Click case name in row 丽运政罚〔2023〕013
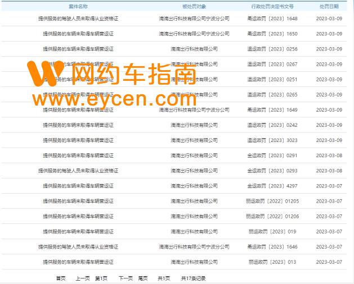Viewport: 354px width, 284px height. (78, 262)
